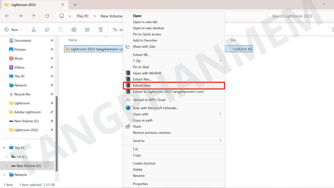
Task: Collapse This PC tree node
Action: [x=4, y=148]
